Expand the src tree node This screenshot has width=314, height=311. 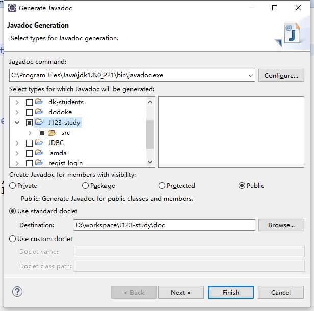30,133
